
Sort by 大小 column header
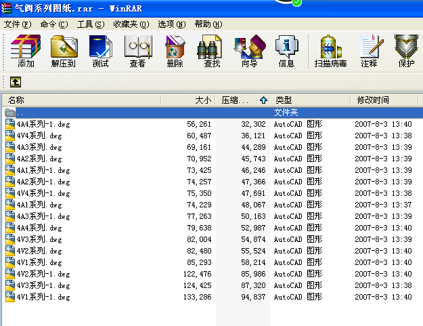click(188, 100)
